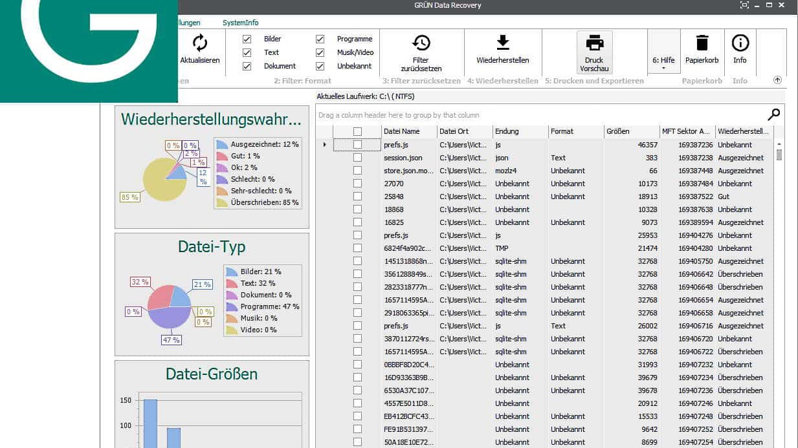
Task: Select file name 'FE91B531397...'
Action: [x=409, y=429]
